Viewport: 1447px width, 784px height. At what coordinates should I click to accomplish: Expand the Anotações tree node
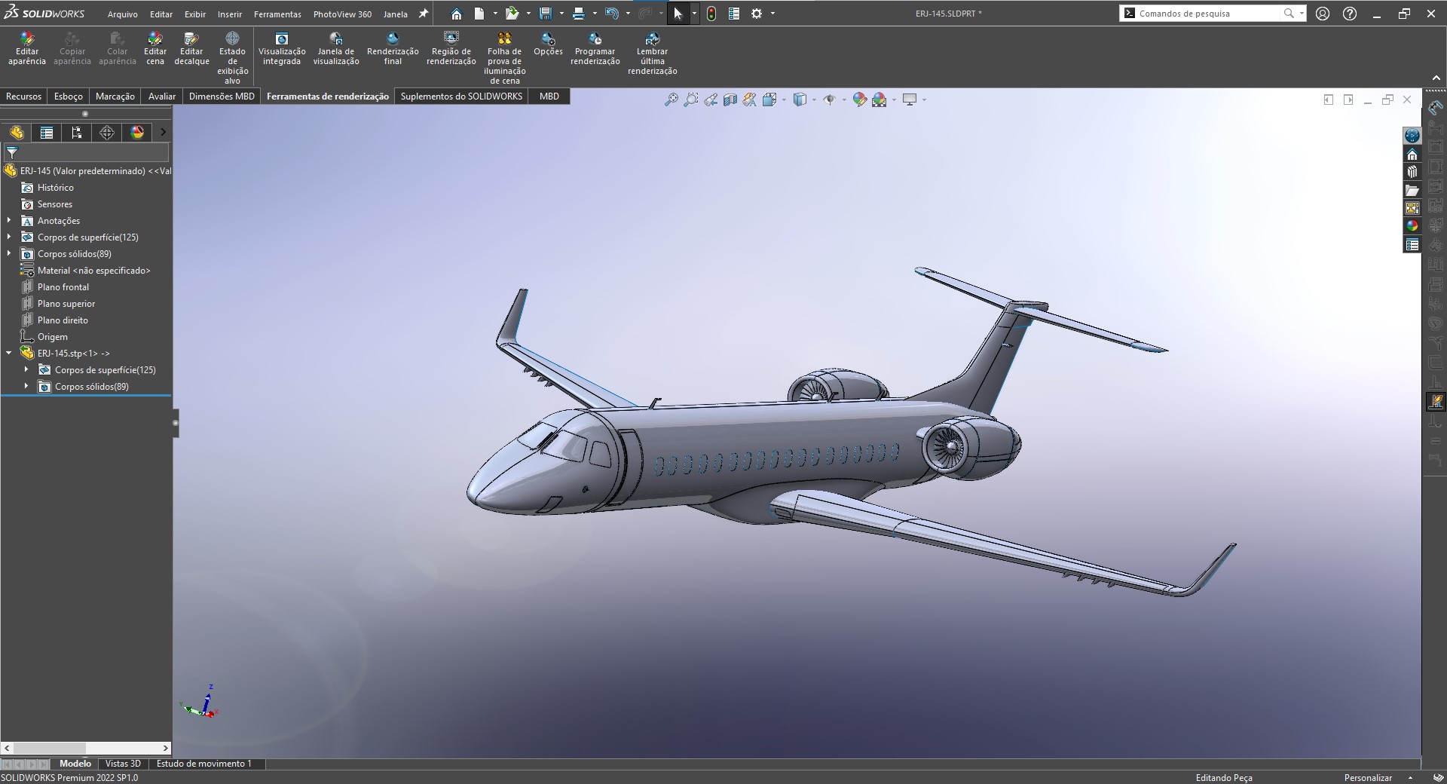pos(9,221)
